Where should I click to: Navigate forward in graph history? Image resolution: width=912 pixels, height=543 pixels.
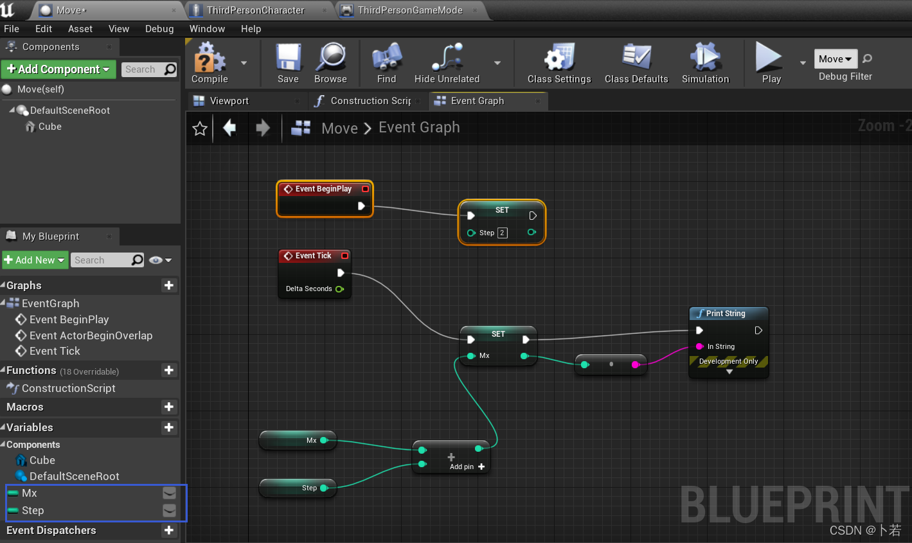tap(263, 128)
